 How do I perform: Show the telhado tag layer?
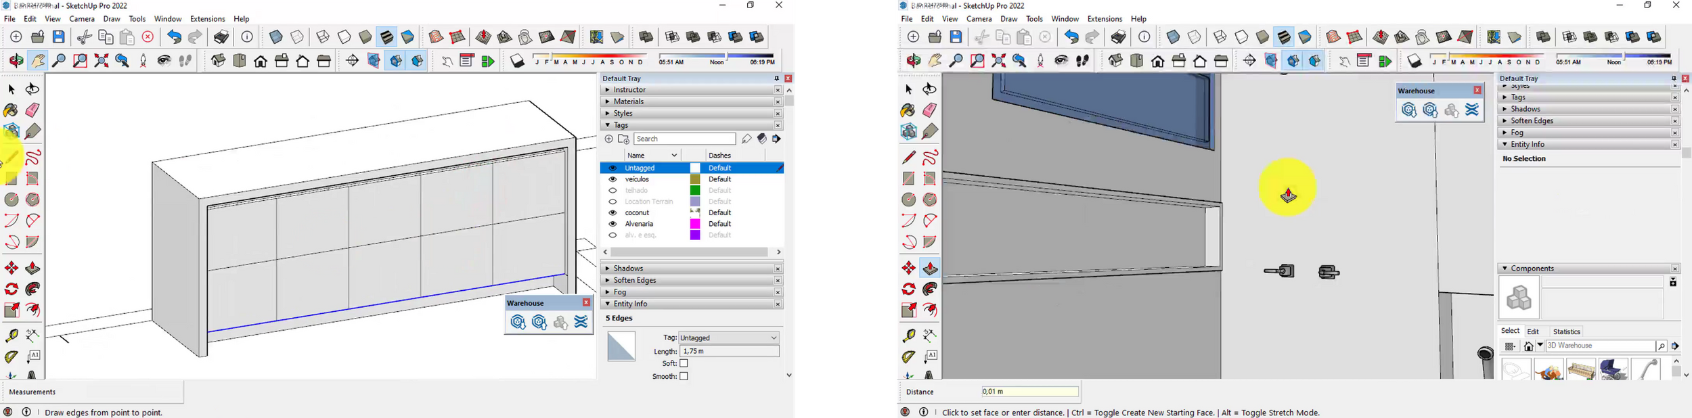coord(613,191)
